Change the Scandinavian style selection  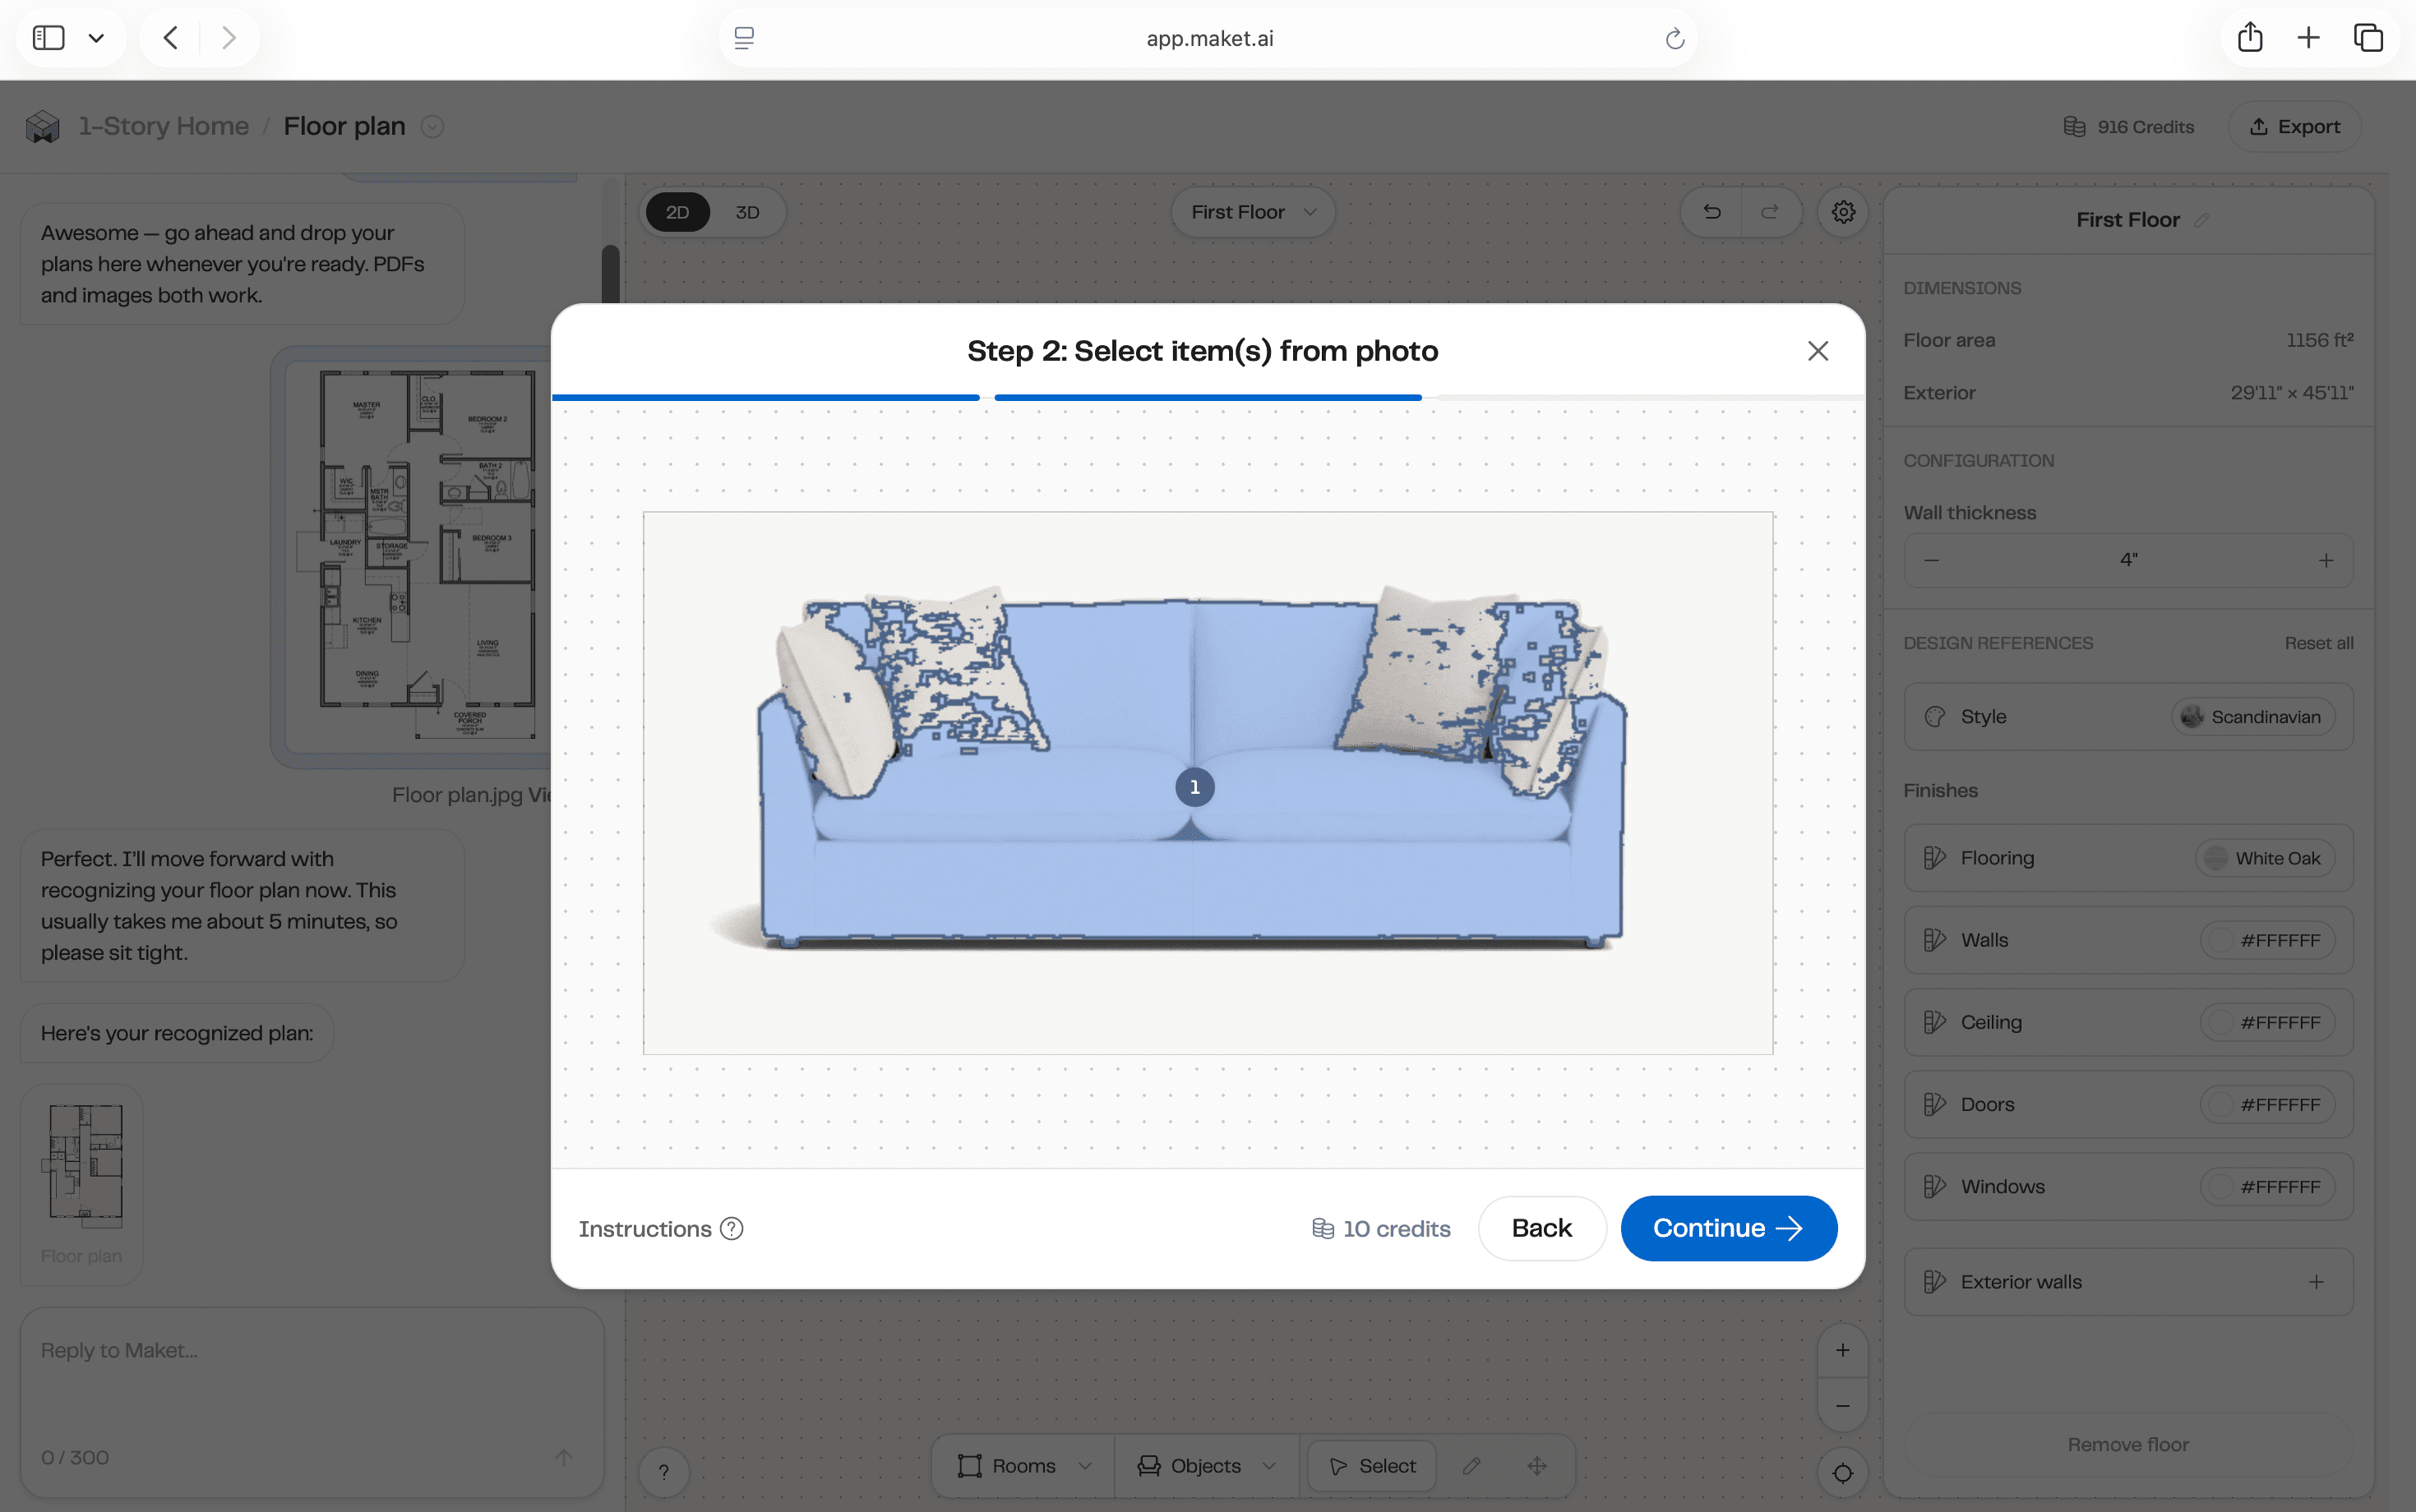2253,717
